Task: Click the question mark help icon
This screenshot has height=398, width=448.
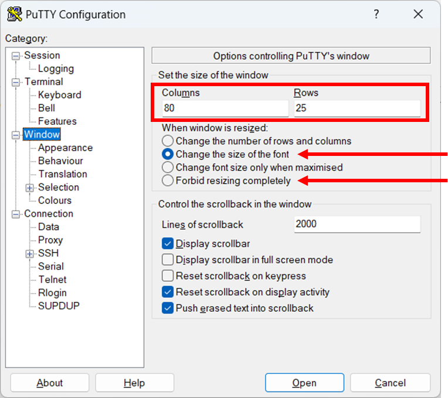Action: click(x=376, y=14)
